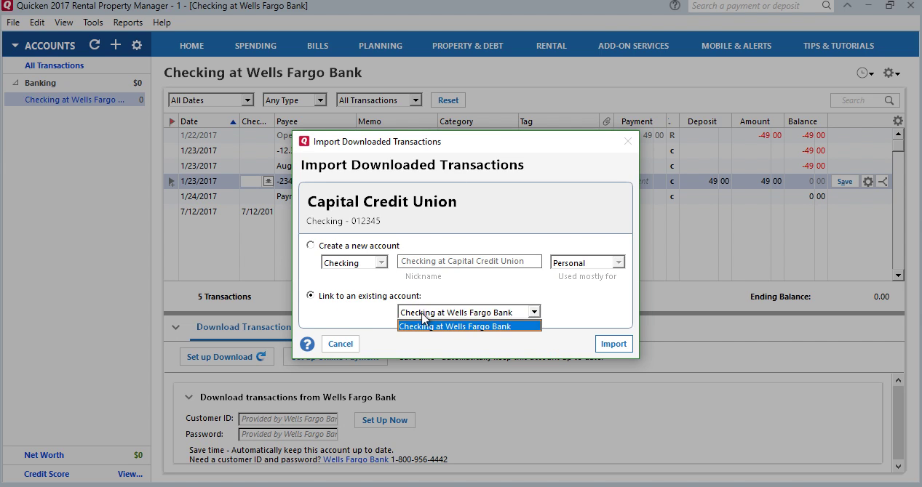Switch to the SPENDING tab

[255, 46]
